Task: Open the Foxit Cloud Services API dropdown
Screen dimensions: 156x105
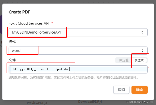Action: coord(78,32)
